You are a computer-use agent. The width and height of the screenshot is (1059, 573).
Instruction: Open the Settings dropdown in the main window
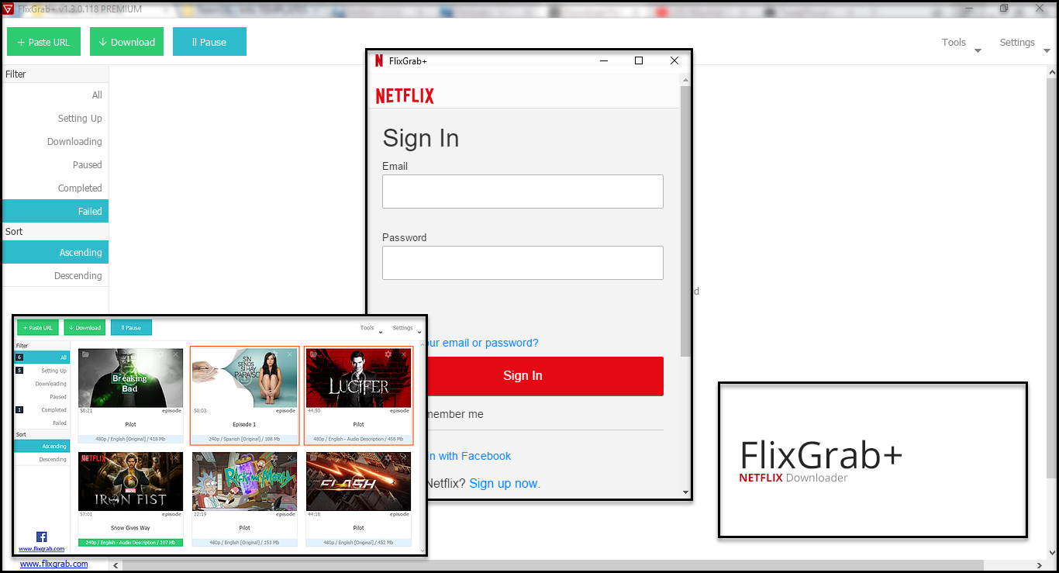pos(1024,43)
